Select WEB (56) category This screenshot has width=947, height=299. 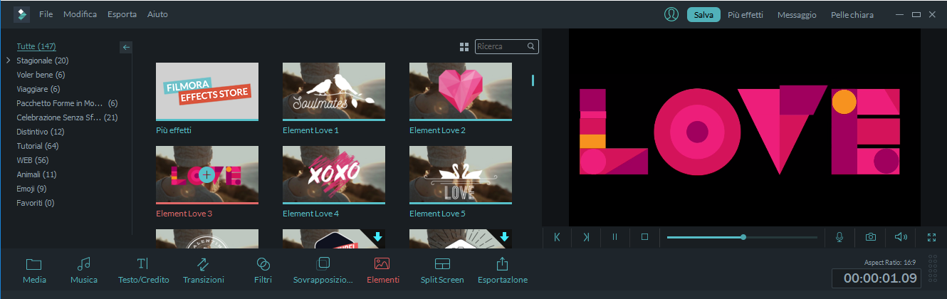(x=33, y=160)
